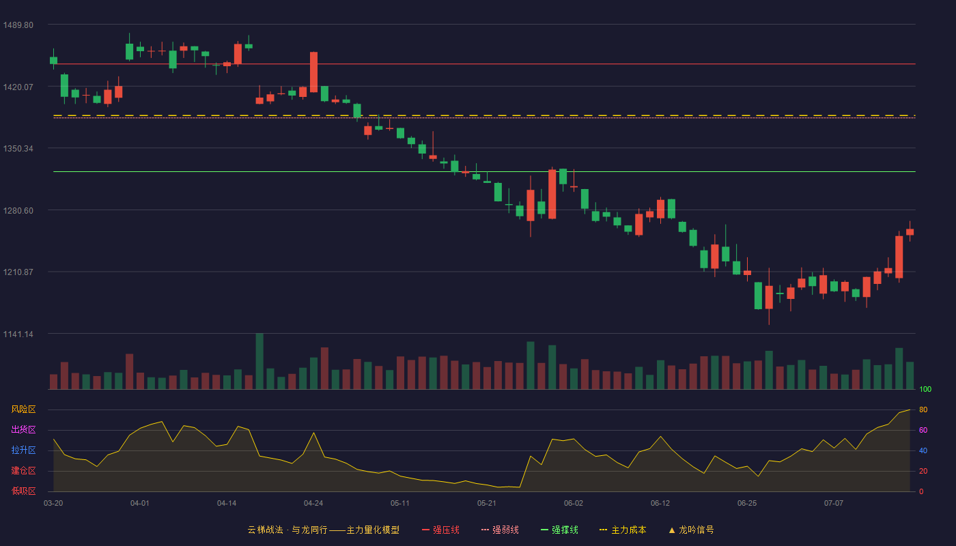The image size is (956, 546).
Task: Click the yellow dashed 主力成本 legend marker
Action: coord(603,530)
